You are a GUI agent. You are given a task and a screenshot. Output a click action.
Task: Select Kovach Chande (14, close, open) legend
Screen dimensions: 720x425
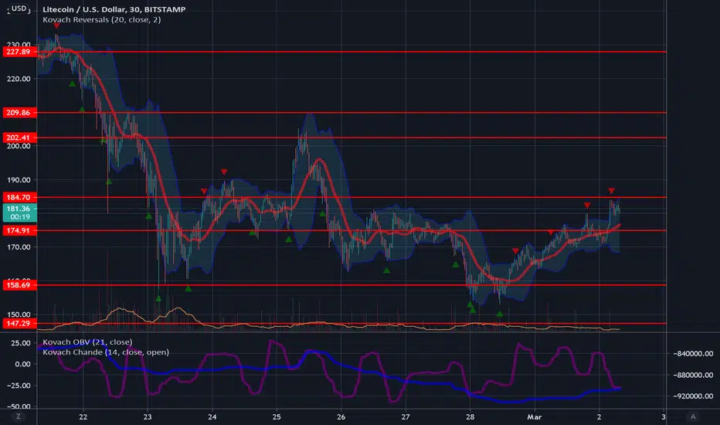[x=106, y=352]
